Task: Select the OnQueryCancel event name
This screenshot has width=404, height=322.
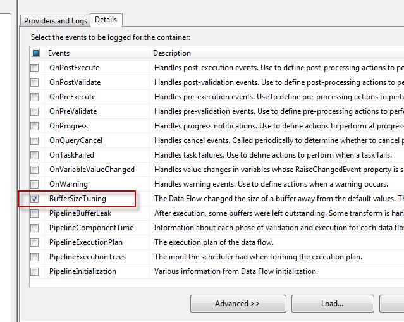Action: coord(76,140)
